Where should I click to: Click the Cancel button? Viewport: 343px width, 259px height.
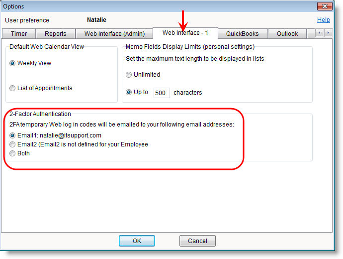pos(197,241)
